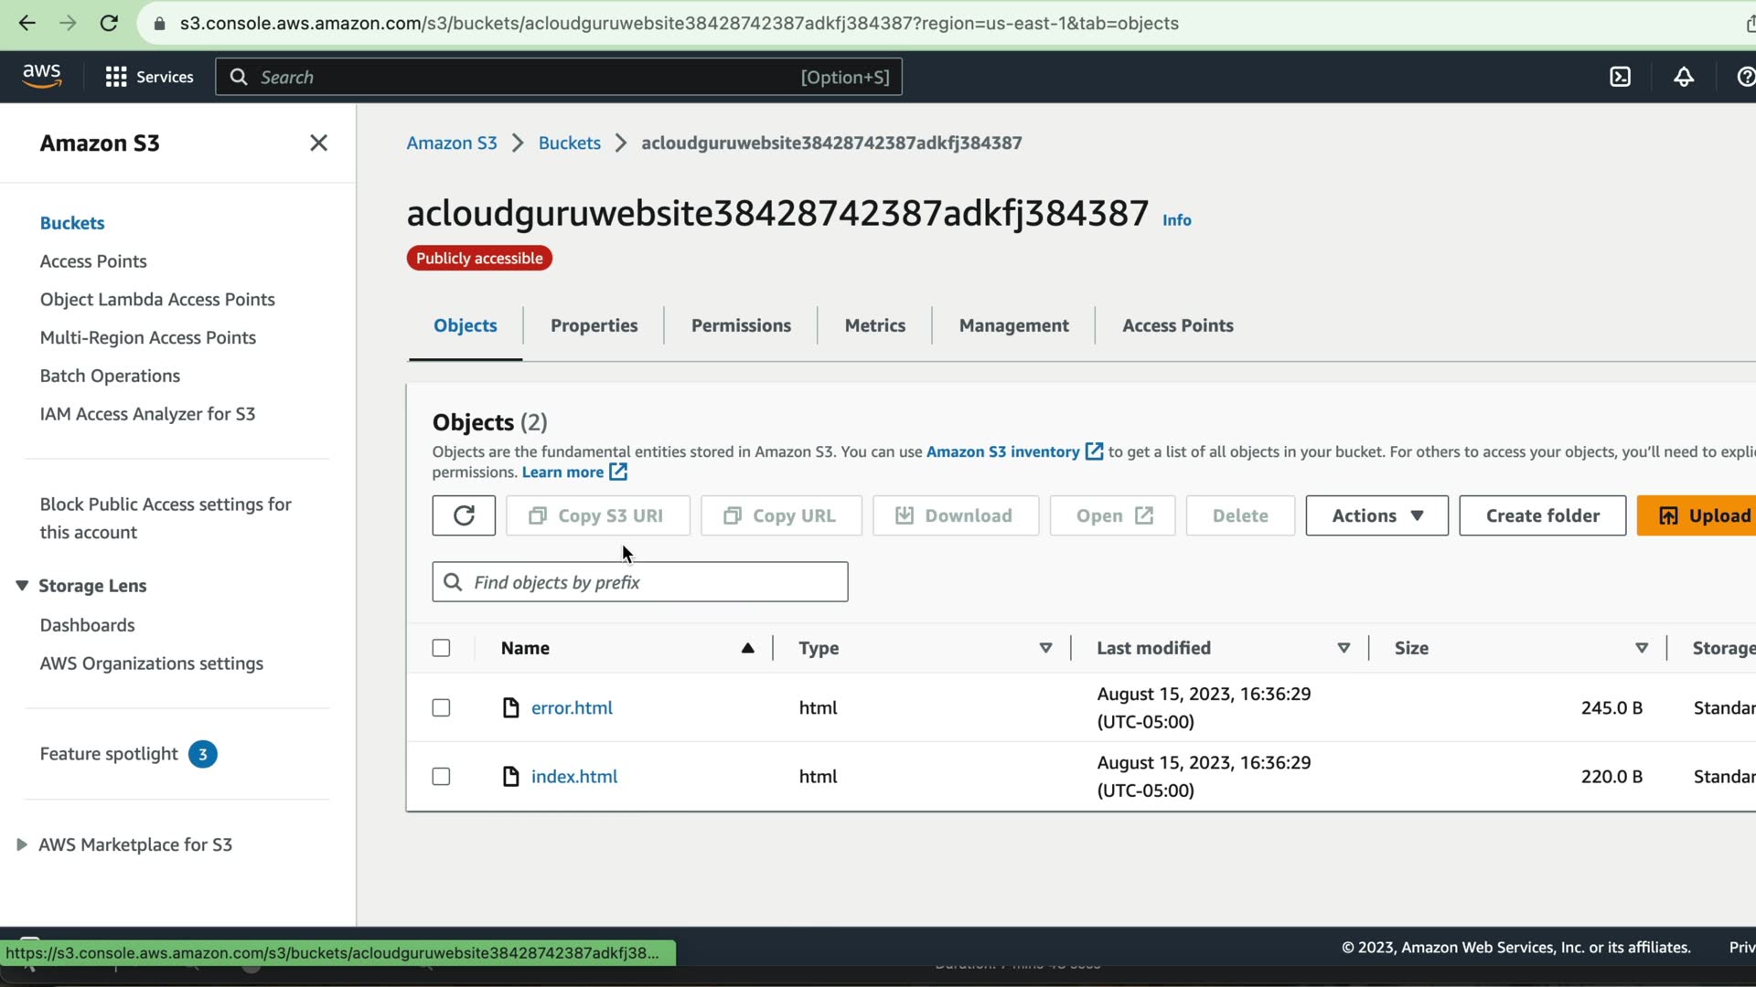Select the error.html checkbox
The width and height of the screenshot is (1756, 987).
[441, 708]
